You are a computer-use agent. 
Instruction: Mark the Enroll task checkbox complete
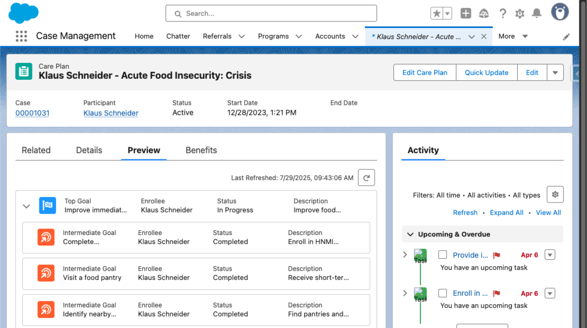pos(442,293)
